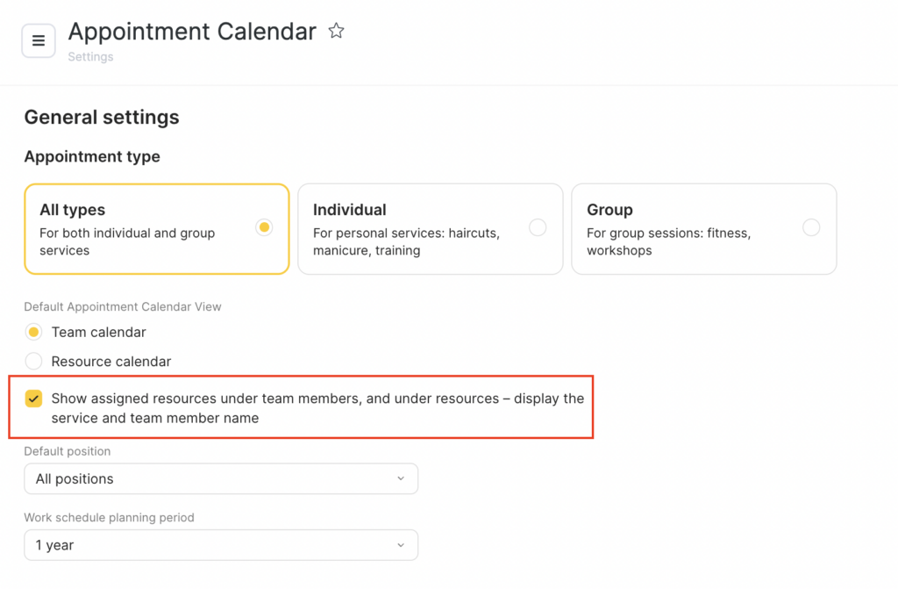Select the All types radio circle
This screenshot has width=898, height=589.
[x=264, y=227]
